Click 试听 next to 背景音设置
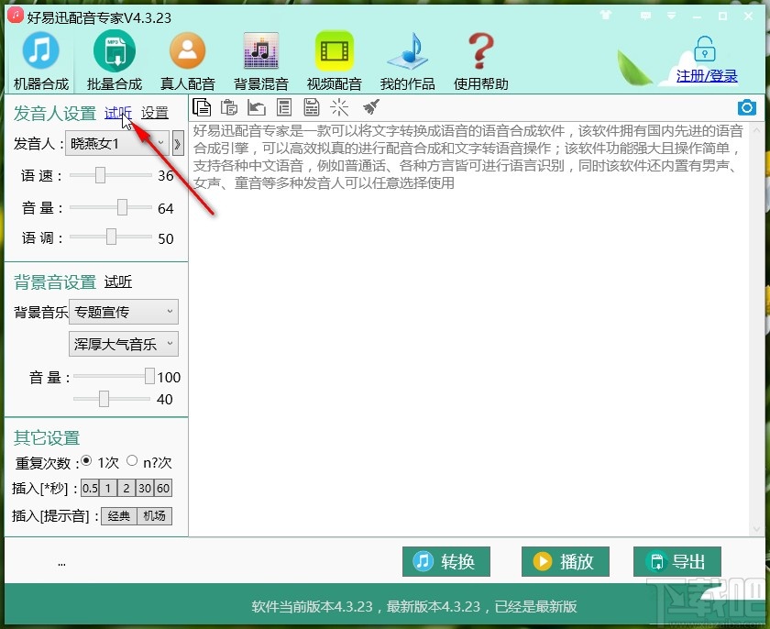 click(x=118, y=281)
